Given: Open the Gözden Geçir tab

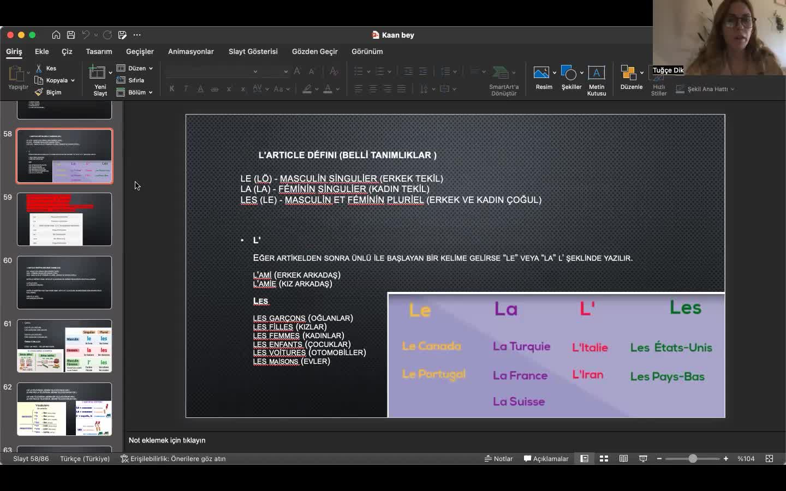Looking at the screenshot, I should tap(315, 51).
